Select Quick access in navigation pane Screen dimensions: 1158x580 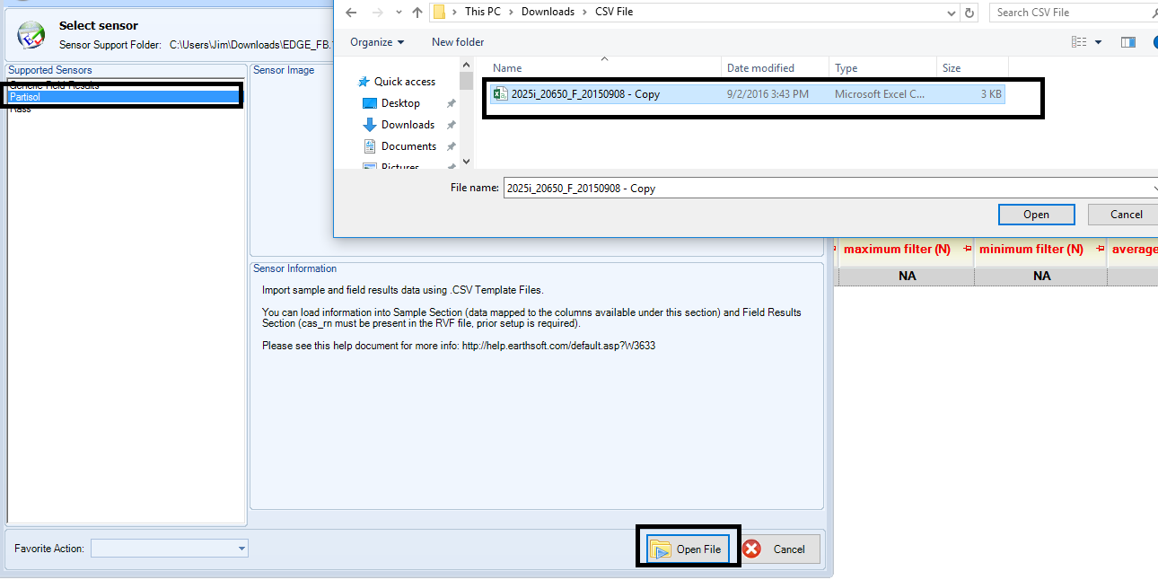(x=404, y=82)
